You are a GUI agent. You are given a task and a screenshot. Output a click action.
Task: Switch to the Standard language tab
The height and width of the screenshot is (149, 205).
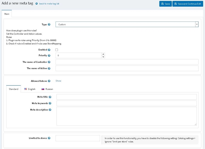click(x=14, y=89)
